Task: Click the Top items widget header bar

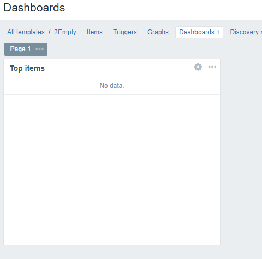Action: click(112, 68)
